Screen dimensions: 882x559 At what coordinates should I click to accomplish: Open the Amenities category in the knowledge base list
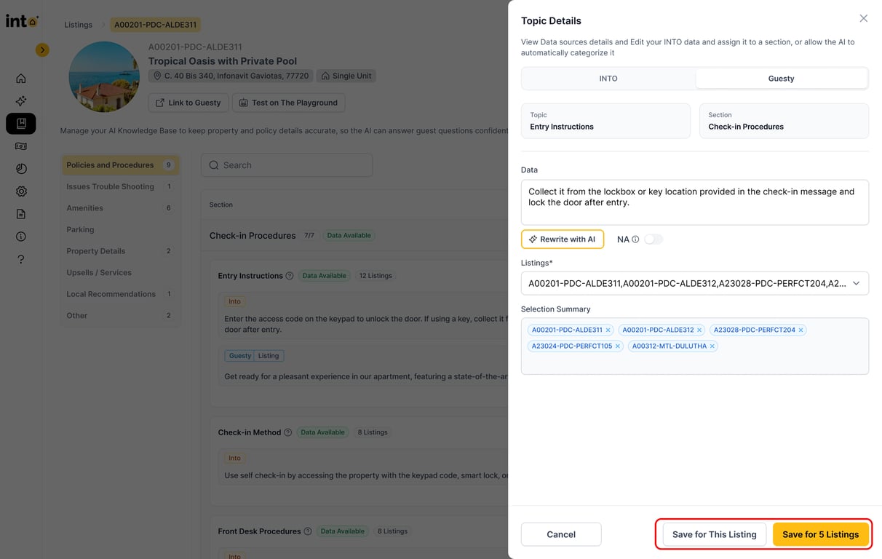[85, 208]
